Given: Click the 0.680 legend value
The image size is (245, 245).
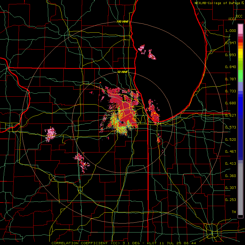Looking at the screenshot, I should 231,103.
